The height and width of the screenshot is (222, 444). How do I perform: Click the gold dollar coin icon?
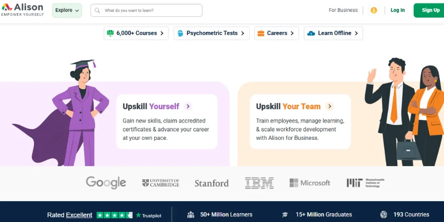tap(374, 11)
